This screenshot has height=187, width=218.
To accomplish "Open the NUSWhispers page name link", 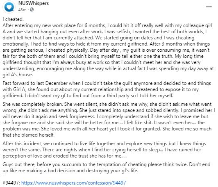I will 34,3.
